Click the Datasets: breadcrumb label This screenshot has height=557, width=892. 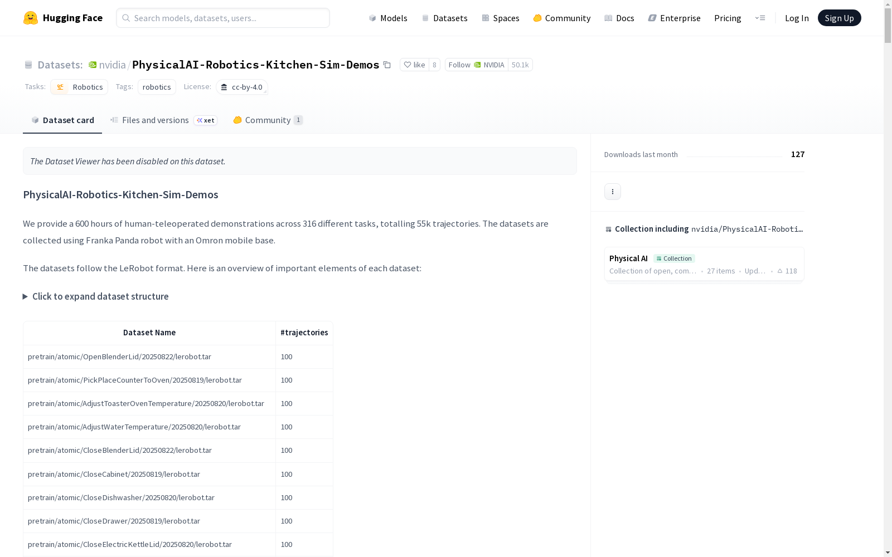(x=60, y=65)
